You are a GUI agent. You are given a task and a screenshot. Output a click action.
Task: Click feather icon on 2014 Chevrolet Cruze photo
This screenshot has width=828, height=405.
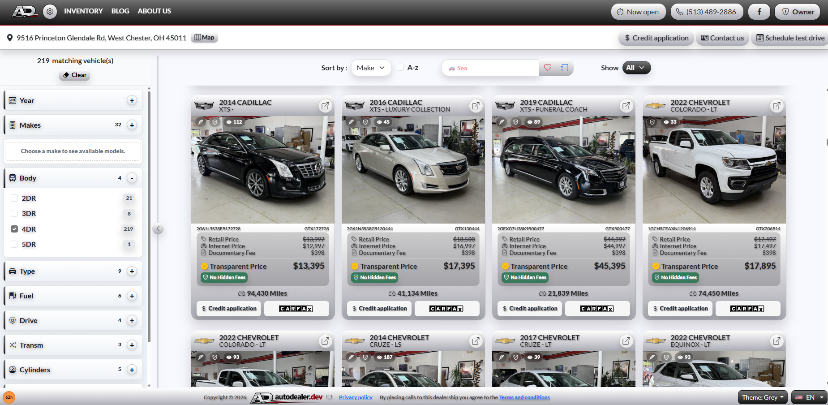click(x=352, y=357)
